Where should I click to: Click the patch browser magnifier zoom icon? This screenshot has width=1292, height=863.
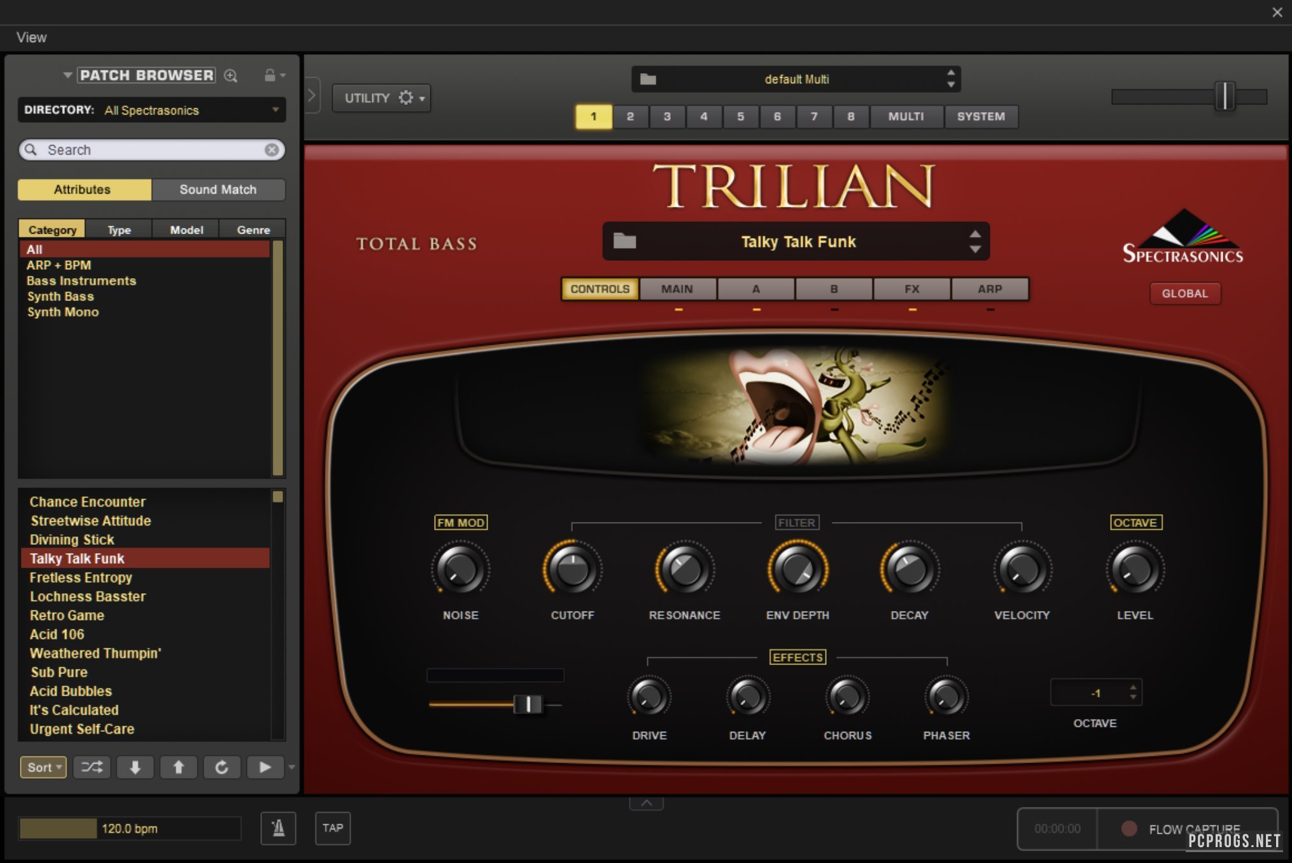pyautogui.click(x=231, y=76)
